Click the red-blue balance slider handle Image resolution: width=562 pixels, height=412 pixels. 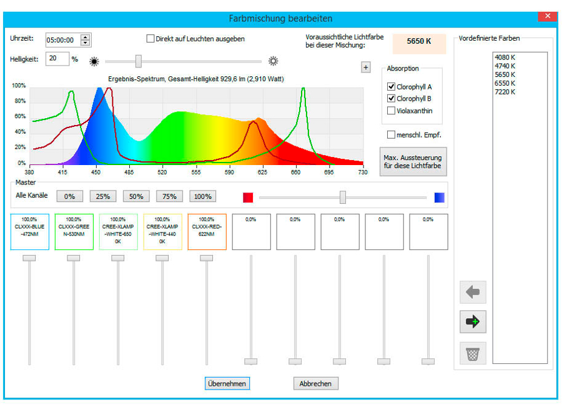pos(343,198)
